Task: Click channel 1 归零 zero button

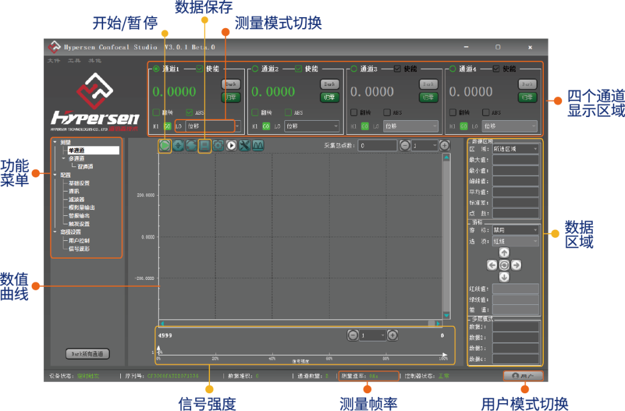Action: [231, 97]
